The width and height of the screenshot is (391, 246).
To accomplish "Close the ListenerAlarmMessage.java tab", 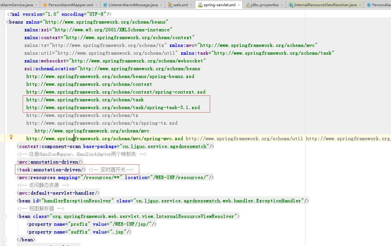I will (161, 5).
